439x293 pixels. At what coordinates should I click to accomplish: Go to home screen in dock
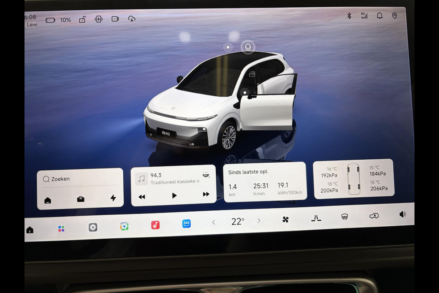[30, 230]
